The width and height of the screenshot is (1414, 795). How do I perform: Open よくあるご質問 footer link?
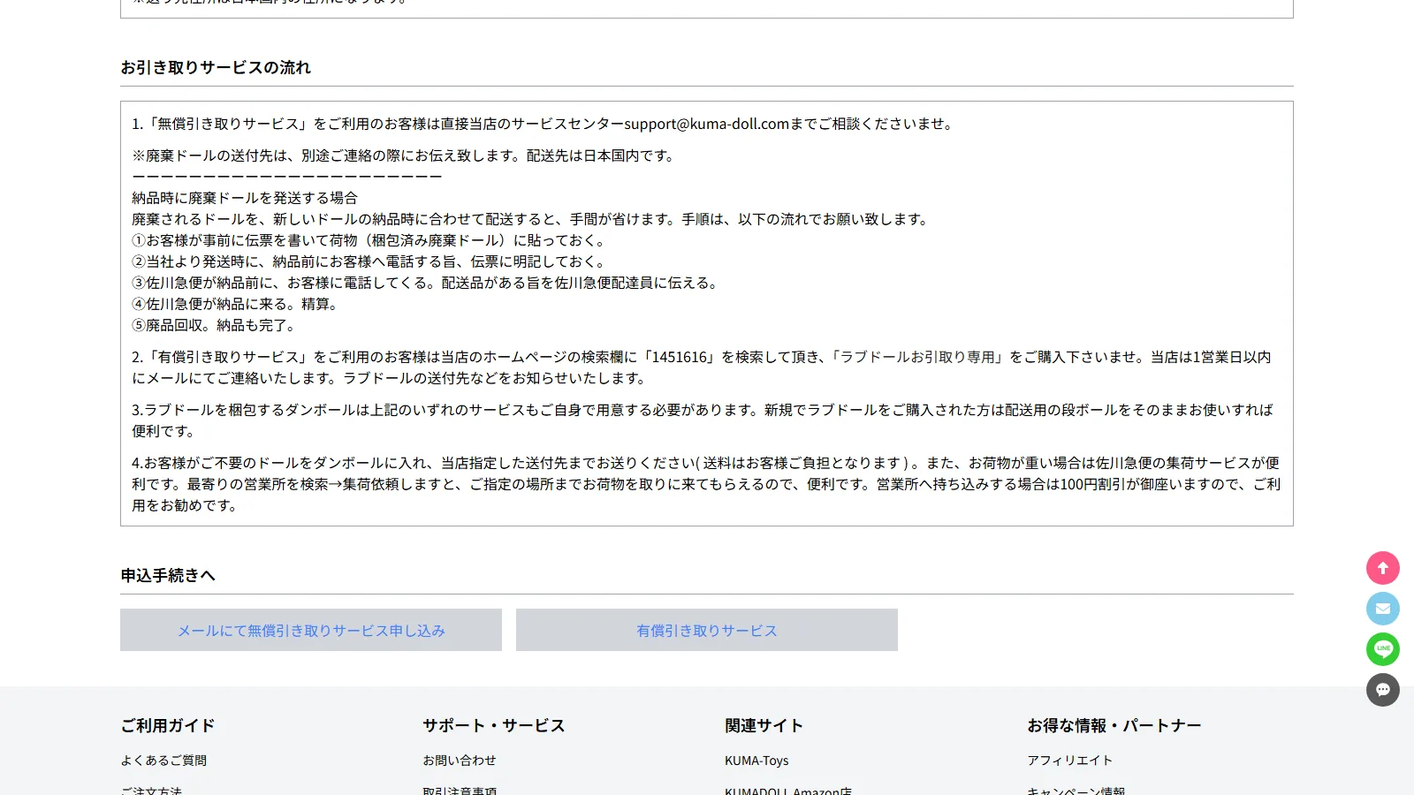click(163, 761)
